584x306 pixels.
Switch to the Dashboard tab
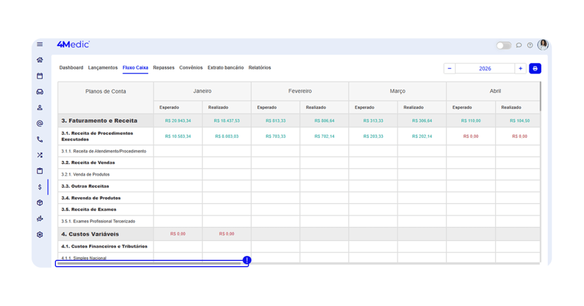point(71,68)
